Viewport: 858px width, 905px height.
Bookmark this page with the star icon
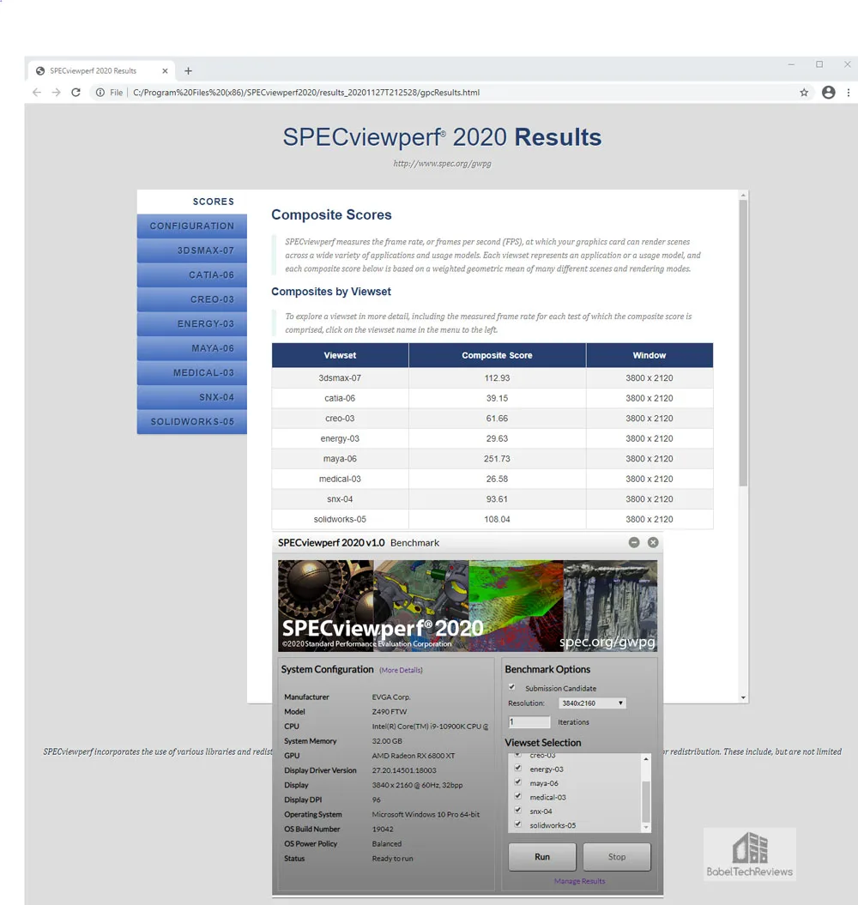[804, 93]
